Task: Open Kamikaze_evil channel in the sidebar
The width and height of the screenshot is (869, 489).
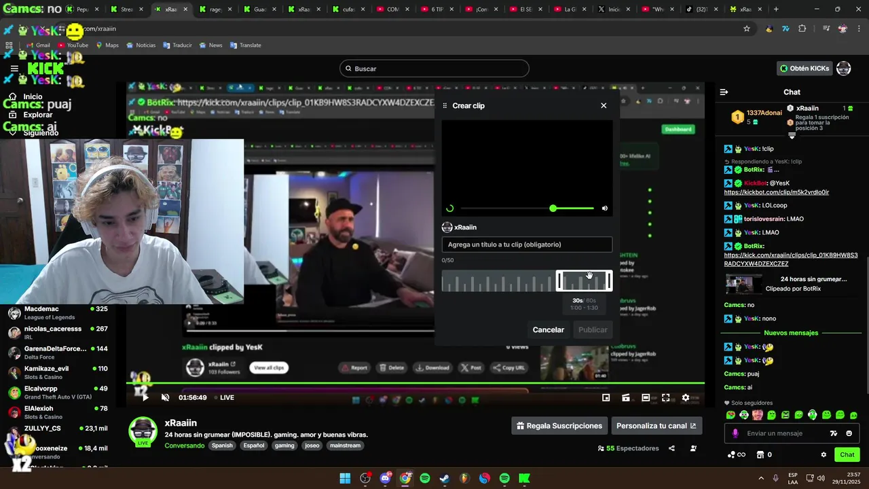Action: click(x=58, y=373)
